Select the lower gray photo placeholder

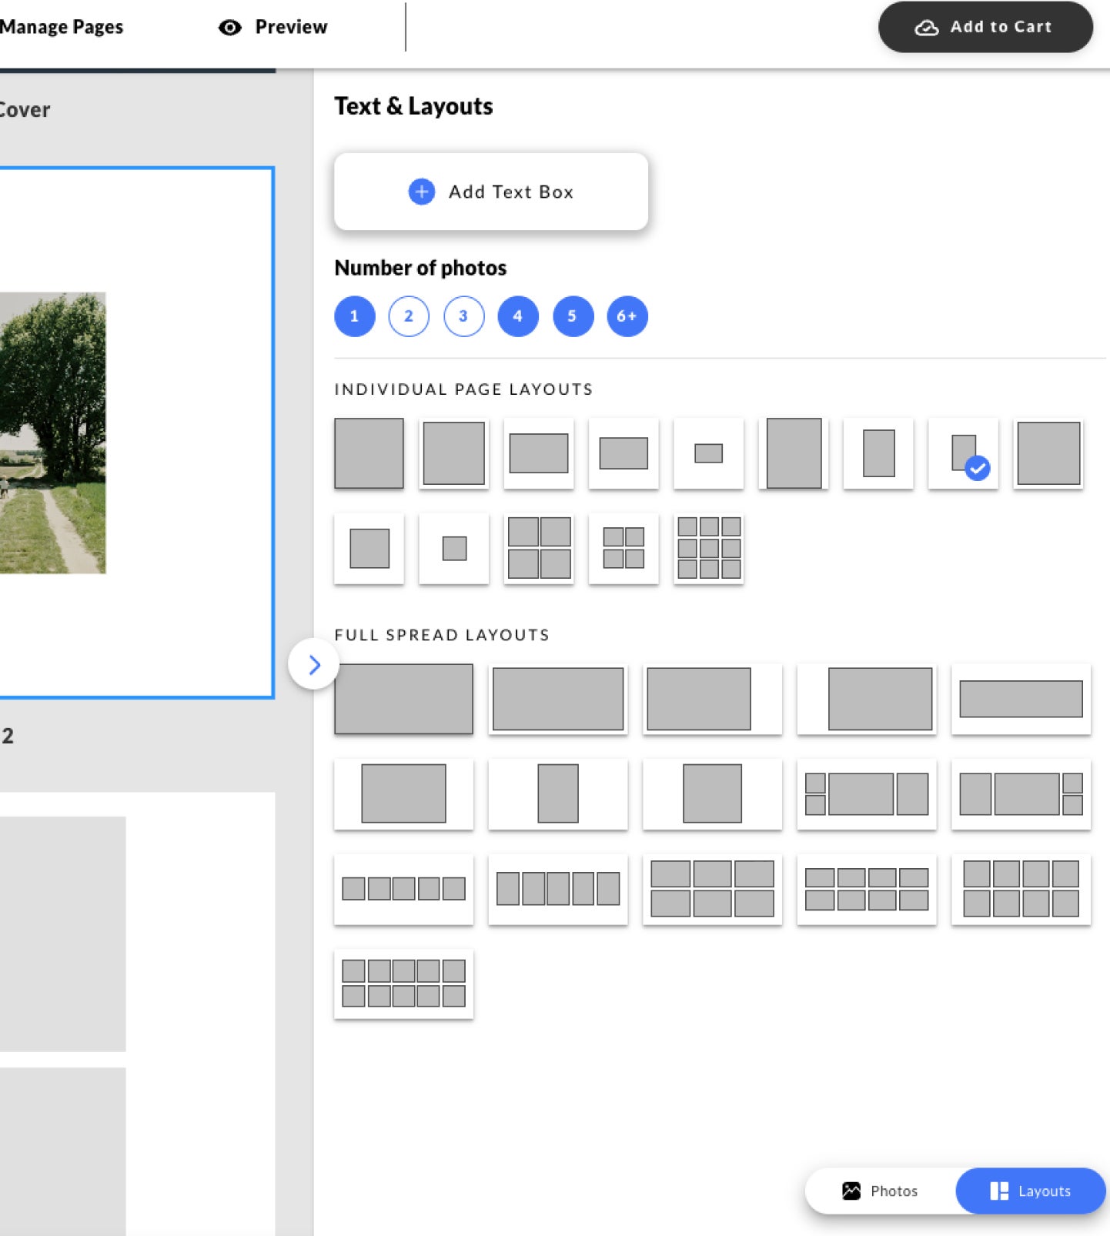tap(62, 1151)
